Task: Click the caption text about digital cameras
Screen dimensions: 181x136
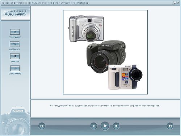Action: pyautogui.click(x=105, y=106)
